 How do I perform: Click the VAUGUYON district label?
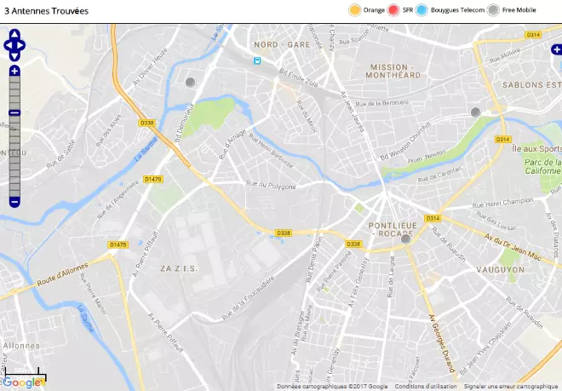[500, 270]
